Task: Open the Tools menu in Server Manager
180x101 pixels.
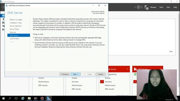Action: [x=161, y=7]
